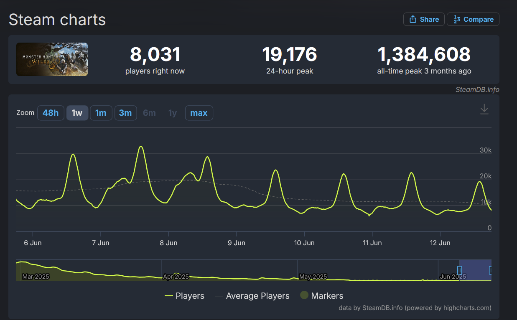Click the May 2025 label in navigator
The width and height of the screenshot is (517, 320).
[x=313, y=277]
